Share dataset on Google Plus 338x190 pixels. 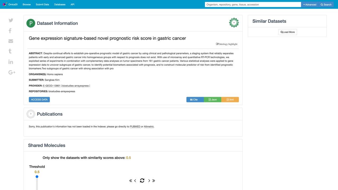12,72
